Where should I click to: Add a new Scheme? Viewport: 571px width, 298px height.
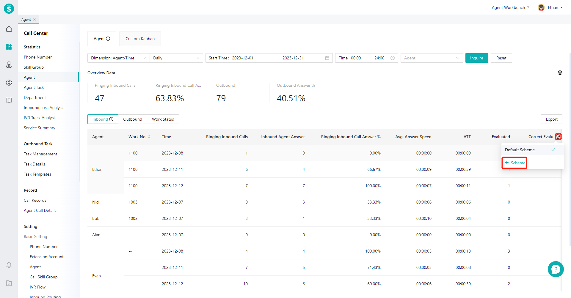tap(515, 163)
